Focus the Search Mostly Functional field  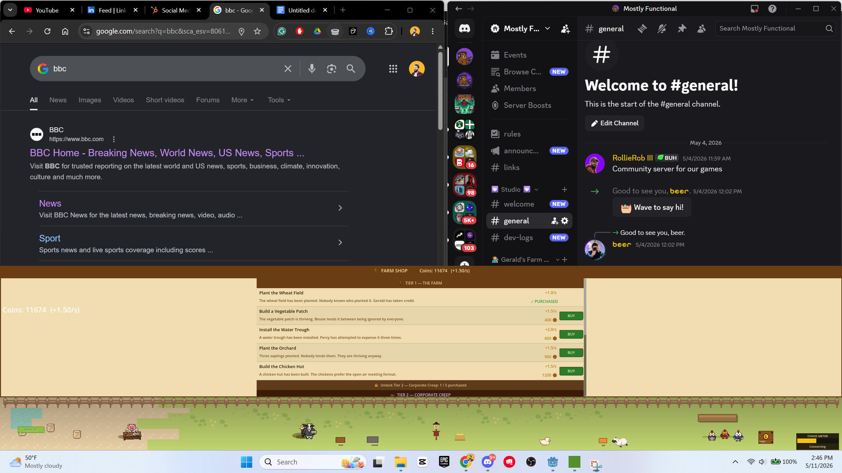coord(775,28)
